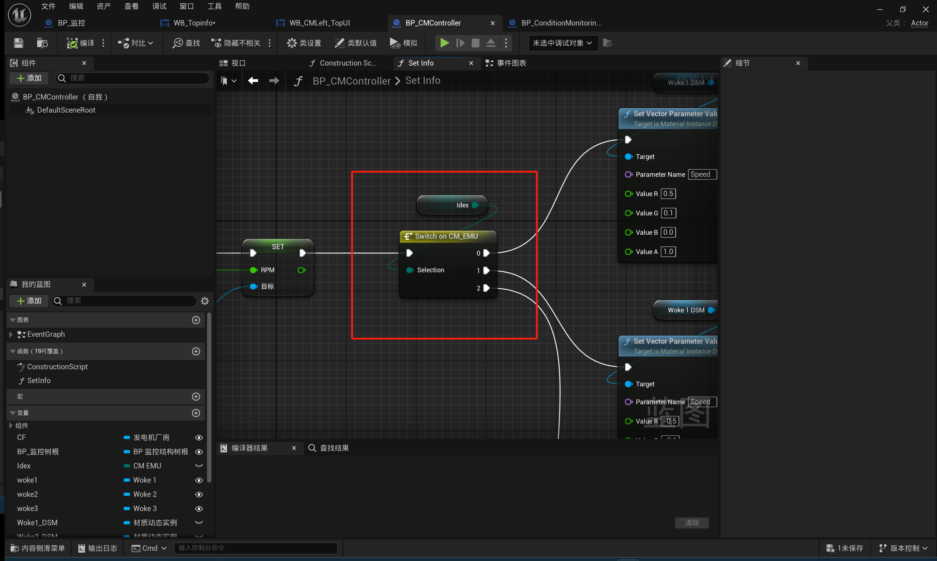Click the browse to asset icon
Viewport: 937px width, 561px height.
tap(42, 43)
